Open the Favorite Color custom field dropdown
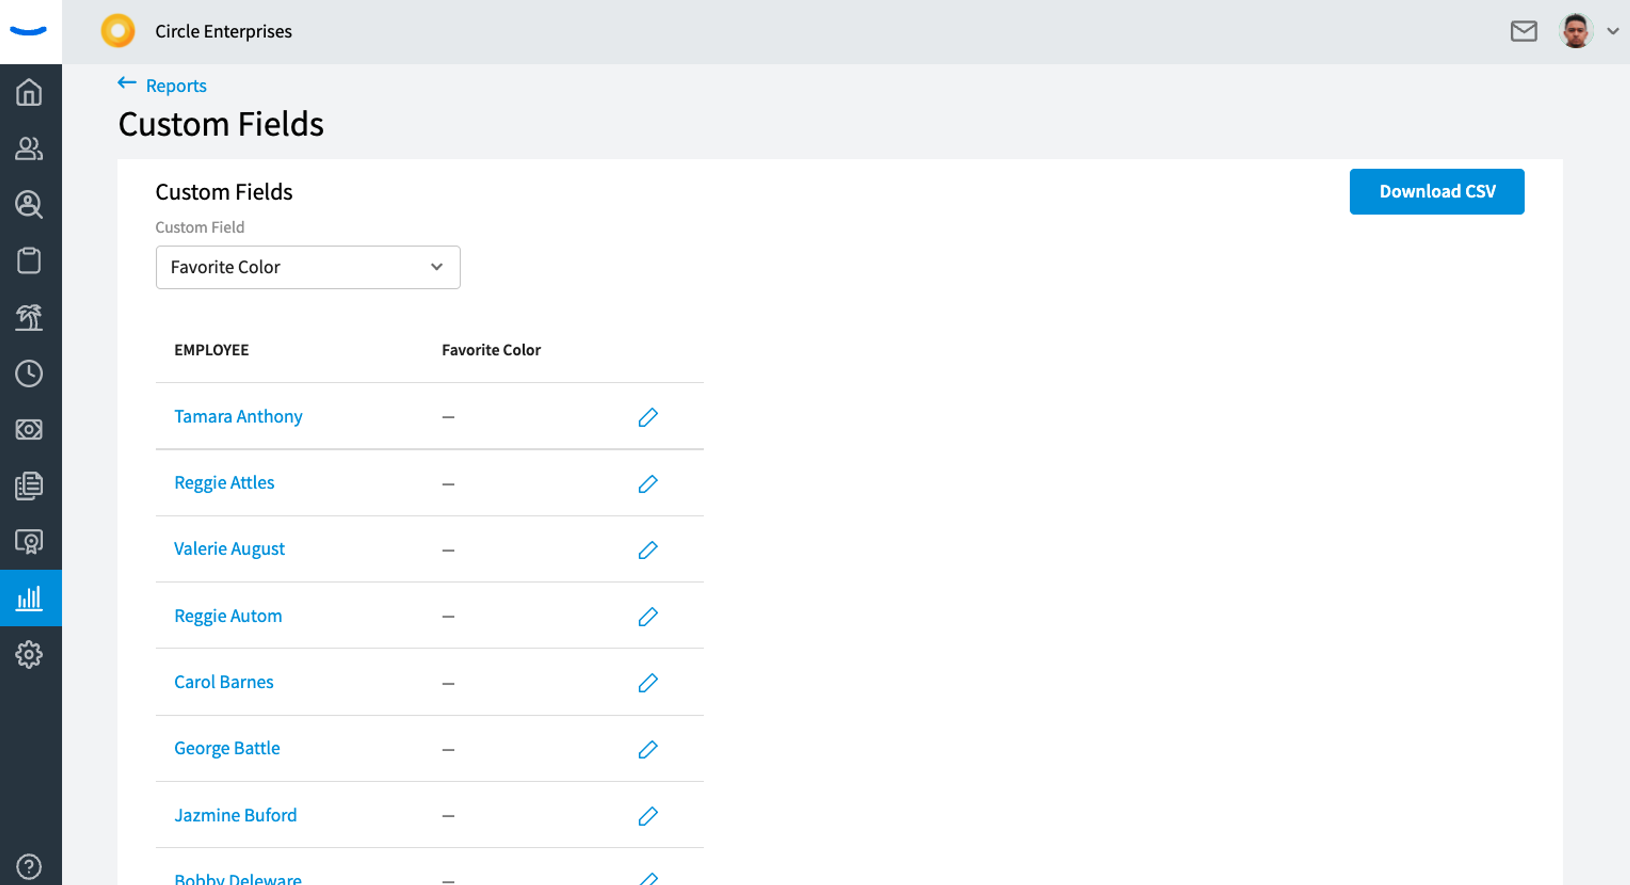Image resolution: width=1630 pixels, height=885 pixels. [x=307, y=267]
